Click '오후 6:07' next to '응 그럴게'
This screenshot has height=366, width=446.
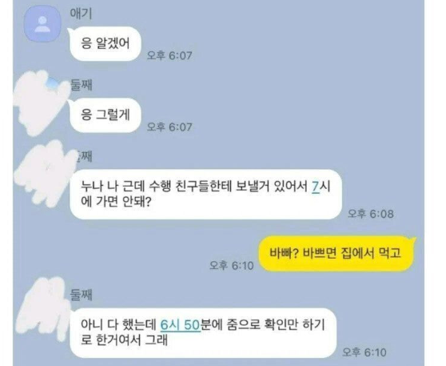pos(169,127)
